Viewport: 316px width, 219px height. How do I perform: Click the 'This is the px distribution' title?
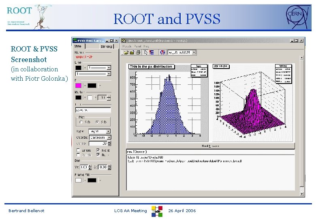point(151,67)
